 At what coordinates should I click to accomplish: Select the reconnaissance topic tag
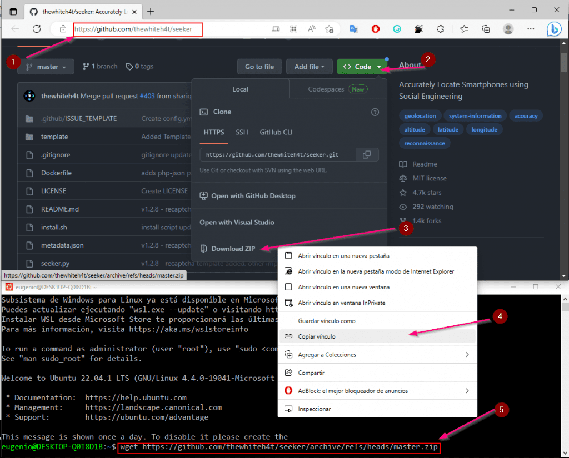[x=425, y=143]
